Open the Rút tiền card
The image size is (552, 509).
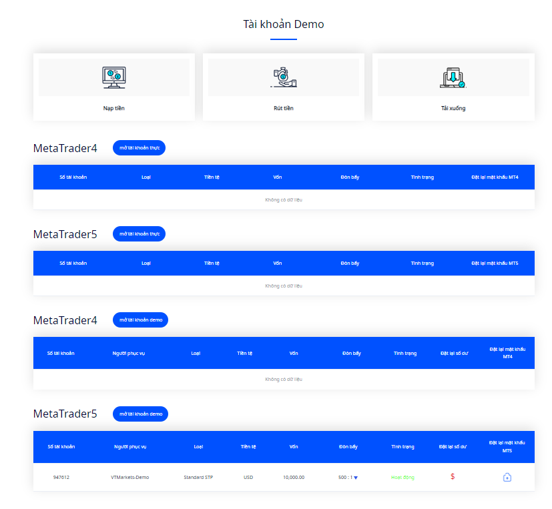point(284,87)
